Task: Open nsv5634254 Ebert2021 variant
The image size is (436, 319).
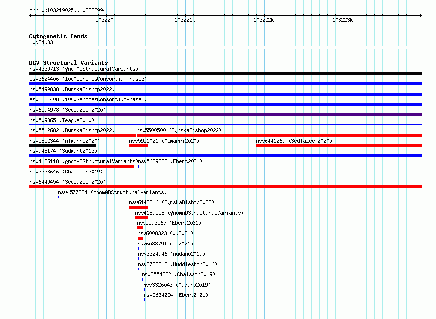Action: 176,295
